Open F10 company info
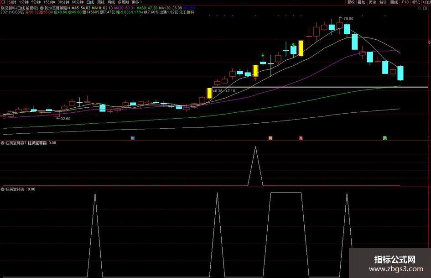 point(405,2)
